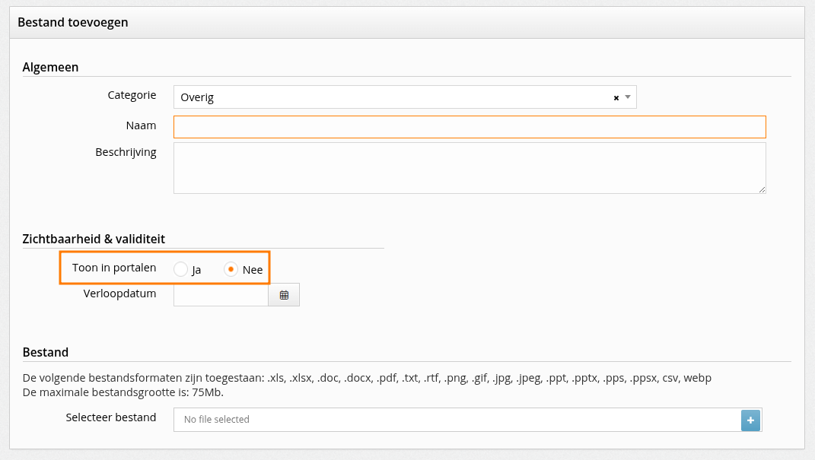Screen dimensions: 815x460
Task: Focus the Naam input field
Action: pos(470,127)
